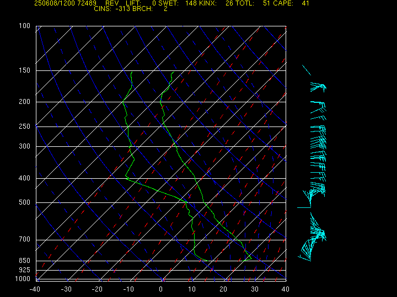The height and width of the screenshot is (297, 397).
Task: Click the 20 temperature axis label
Action: coord(223,289)
